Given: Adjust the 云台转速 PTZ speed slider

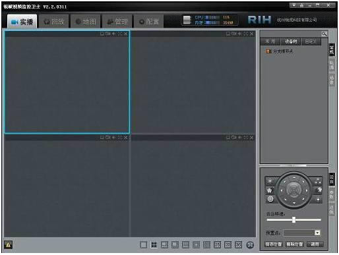Looking at the screenshot, I should coord(293,219).
